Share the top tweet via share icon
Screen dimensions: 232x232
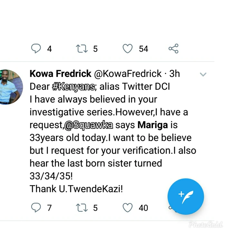173,49
